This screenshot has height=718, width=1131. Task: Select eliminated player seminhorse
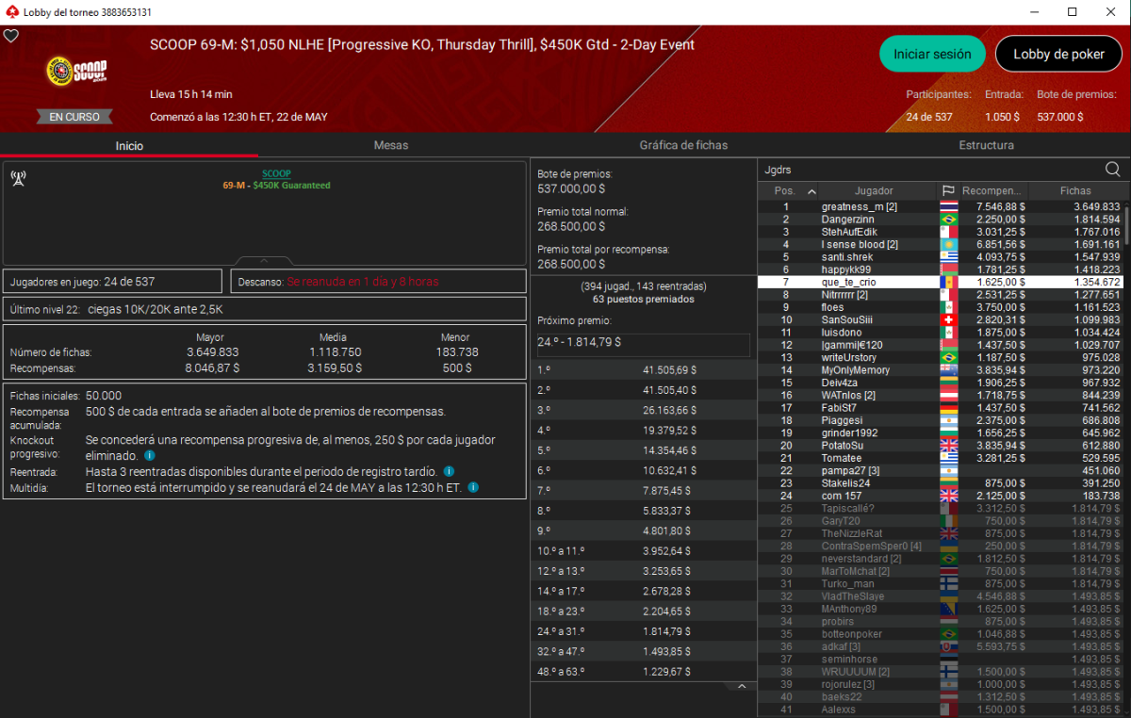tap(940, 659)
